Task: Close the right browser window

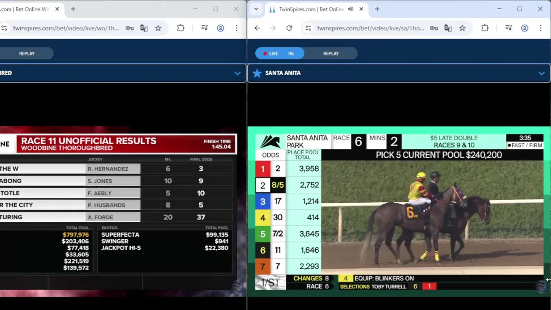Action: click(540, 9)
